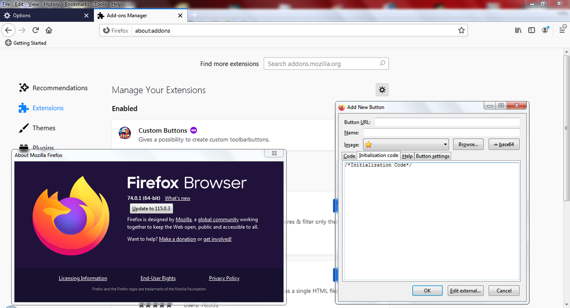Select the Add-ons Manager tab
The height and width of the screenshot is (308, 570).
(140, 15)
